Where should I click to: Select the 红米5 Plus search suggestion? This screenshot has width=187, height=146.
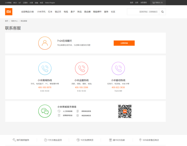(x=144, y=12)
